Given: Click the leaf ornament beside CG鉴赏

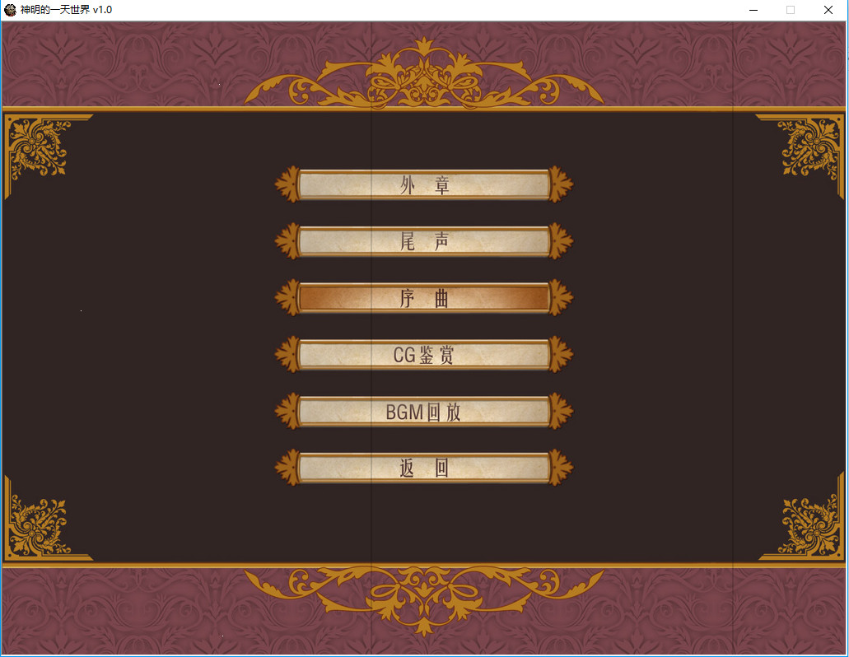Looking at the screenshot, I should tap(287, 356).
